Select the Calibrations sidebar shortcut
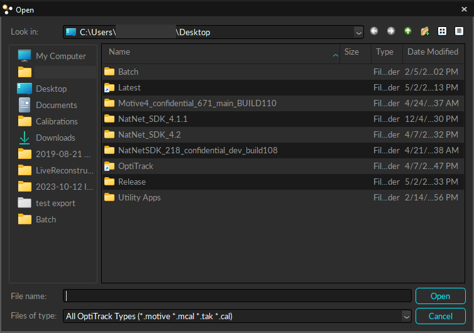This screenshot has height=333, width=474. point(57,121)
